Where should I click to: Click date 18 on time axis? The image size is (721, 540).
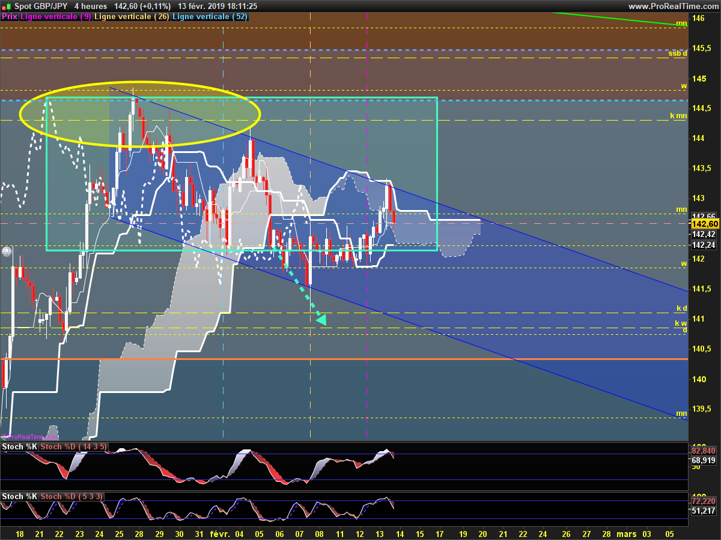(20, 533)
